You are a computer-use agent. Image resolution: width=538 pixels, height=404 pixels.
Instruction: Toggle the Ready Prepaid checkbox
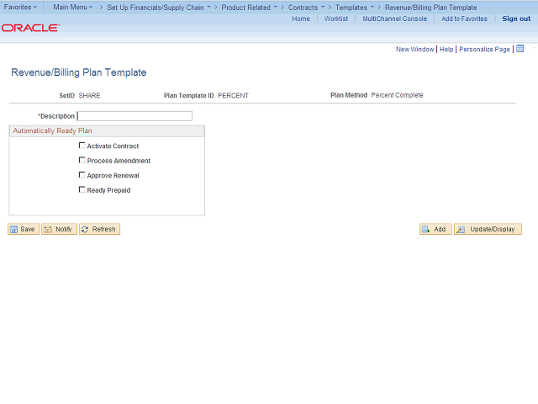pos(82,189)
